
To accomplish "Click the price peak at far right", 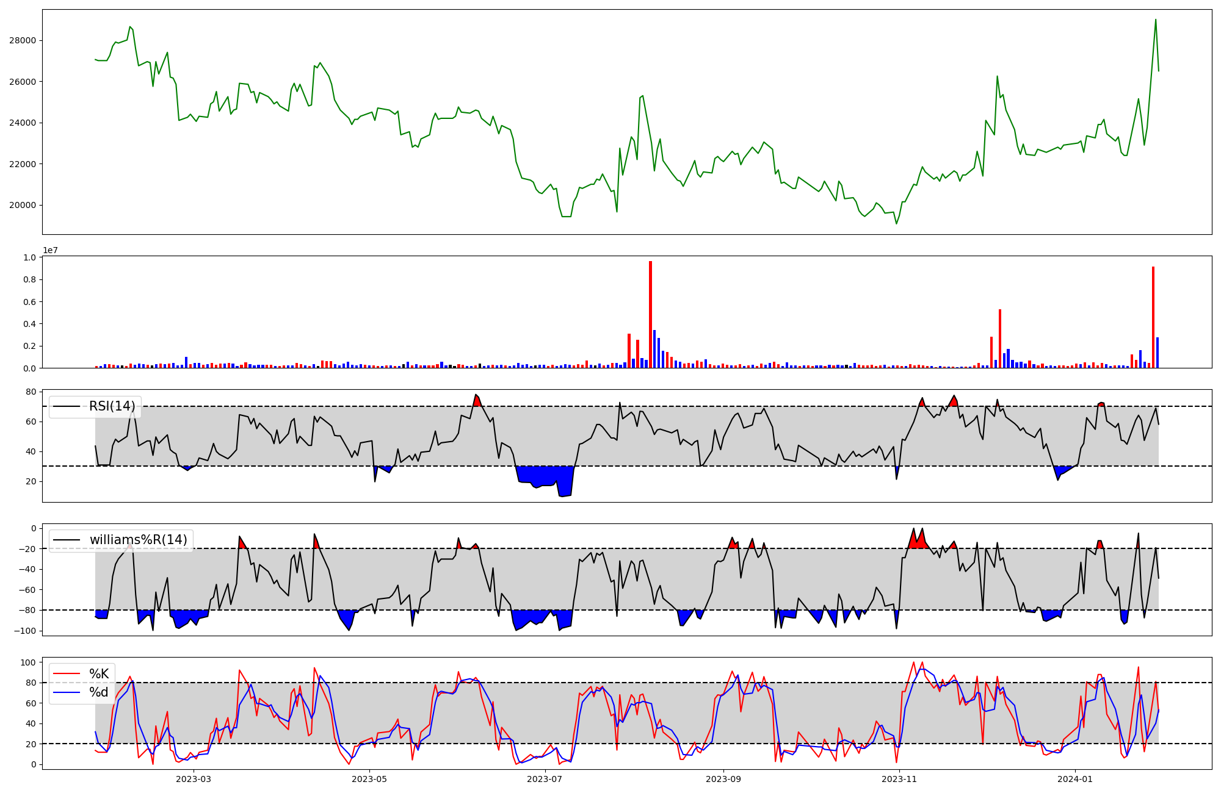I will (x=1156, y=20).
